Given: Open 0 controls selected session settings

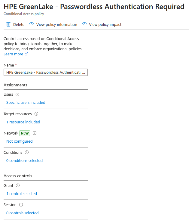Looking at the screenshot, I should tap(23, 213).
